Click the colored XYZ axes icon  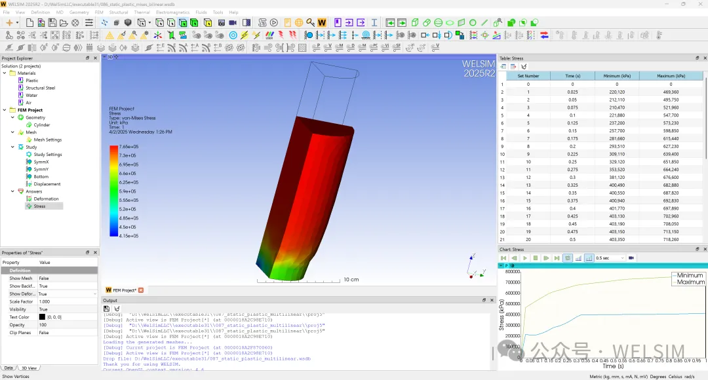157,35
